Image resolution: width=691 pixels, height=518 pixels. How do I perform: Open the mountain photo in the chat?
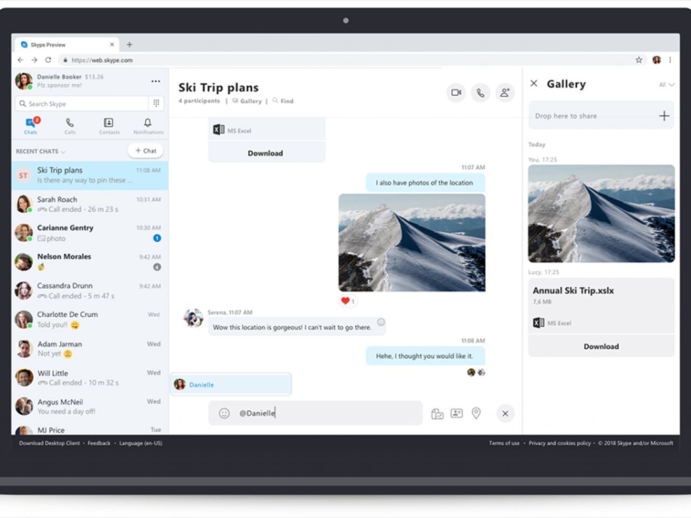[412, 243]
